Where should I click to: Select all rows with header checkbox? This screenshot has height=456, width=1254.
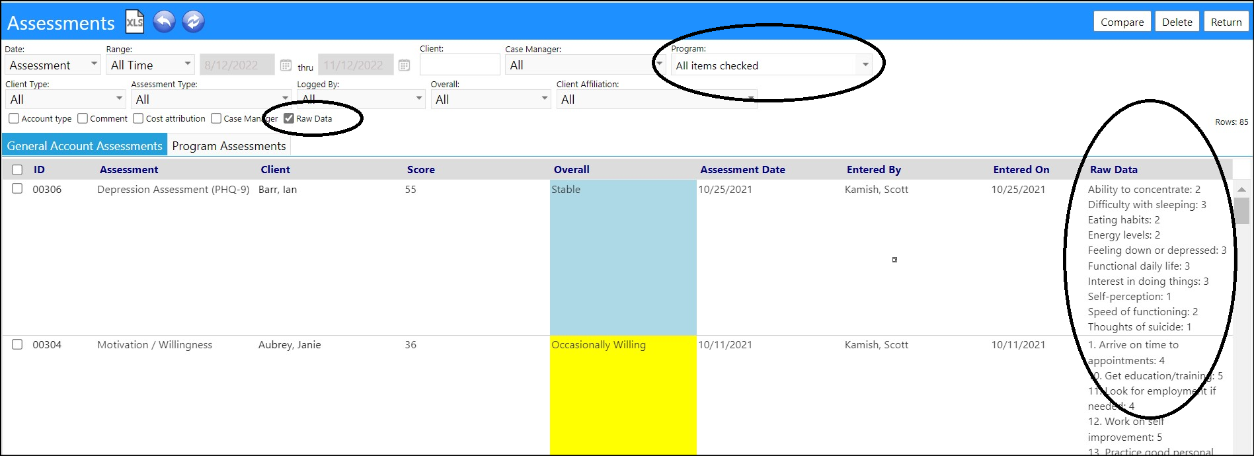click(17, 170)
